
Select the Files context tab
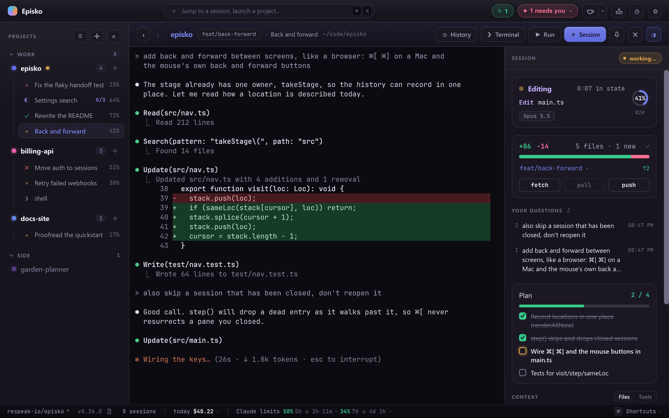coord(624,397)
